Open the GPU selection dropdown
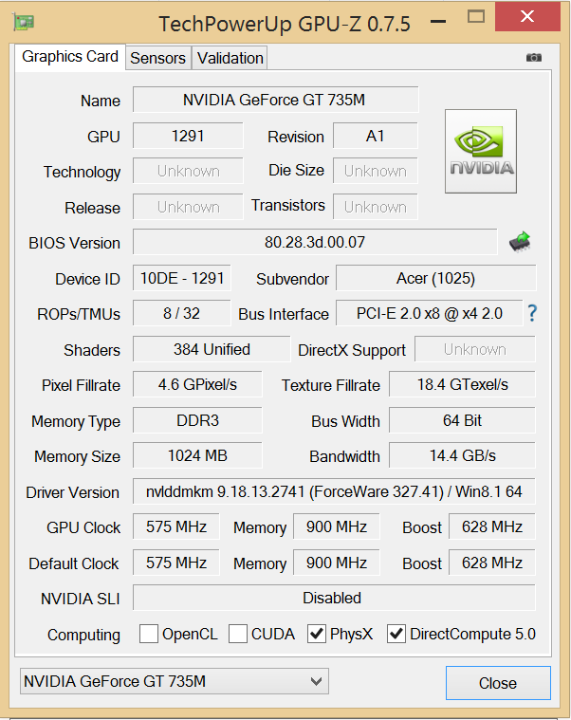571x720 pixels. (x=175, y=681)
